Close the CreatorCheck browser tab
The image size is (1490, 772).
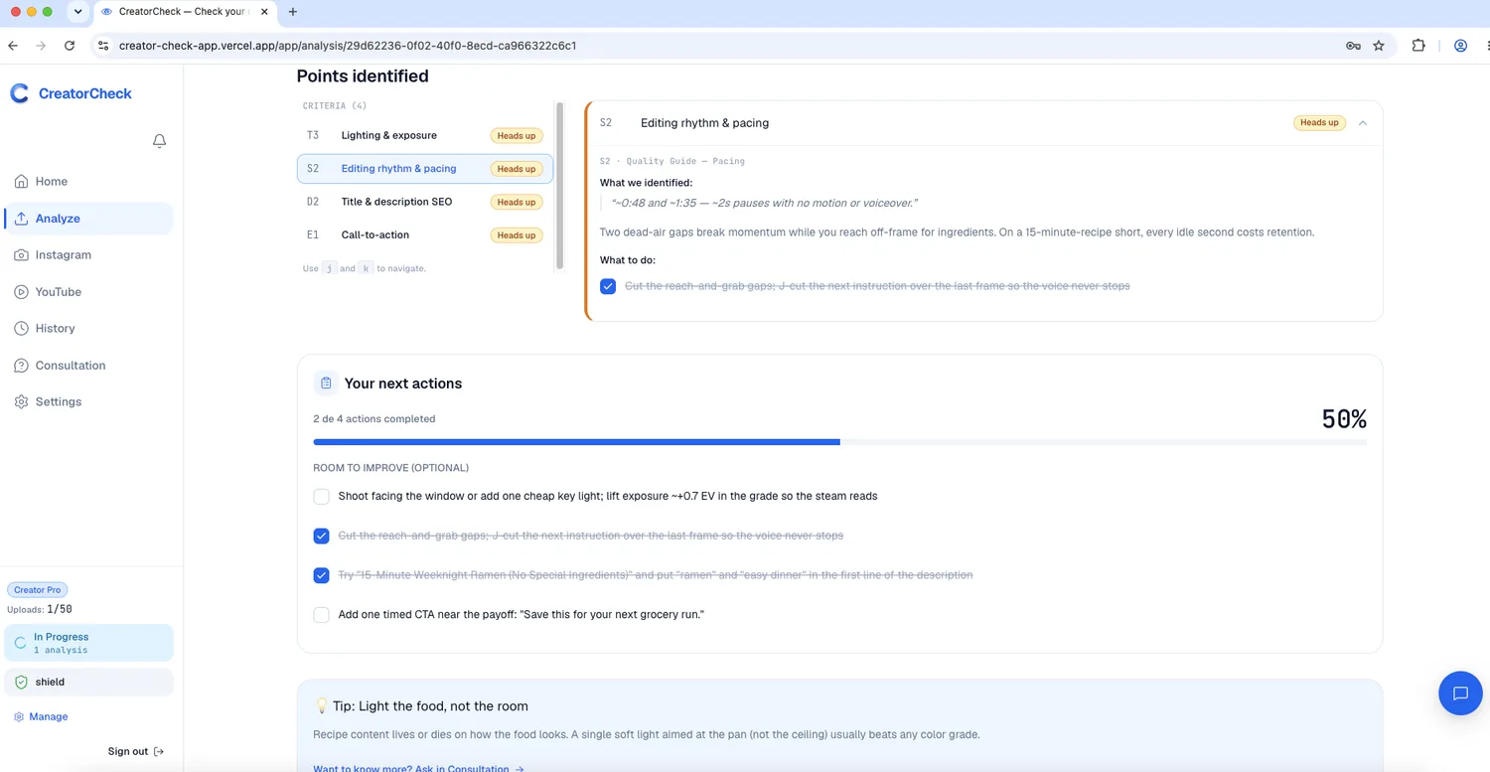pos(264,12)
